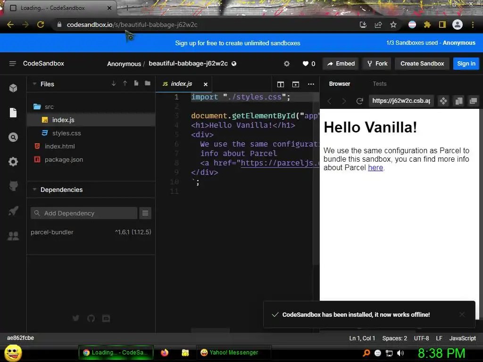Click the upload arrow icon in Files header
Image resolution: width=483 pixels, height=362 pixels.
click(x=125, y=83)
